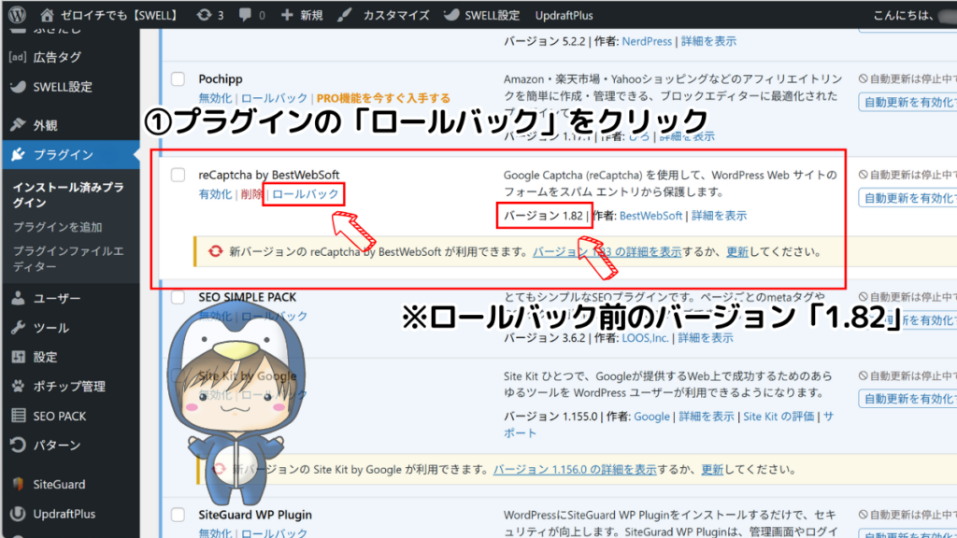The image size is (957, 538).
Task: Open プラグインを追加 submenu item
Action: pos(57,227)
